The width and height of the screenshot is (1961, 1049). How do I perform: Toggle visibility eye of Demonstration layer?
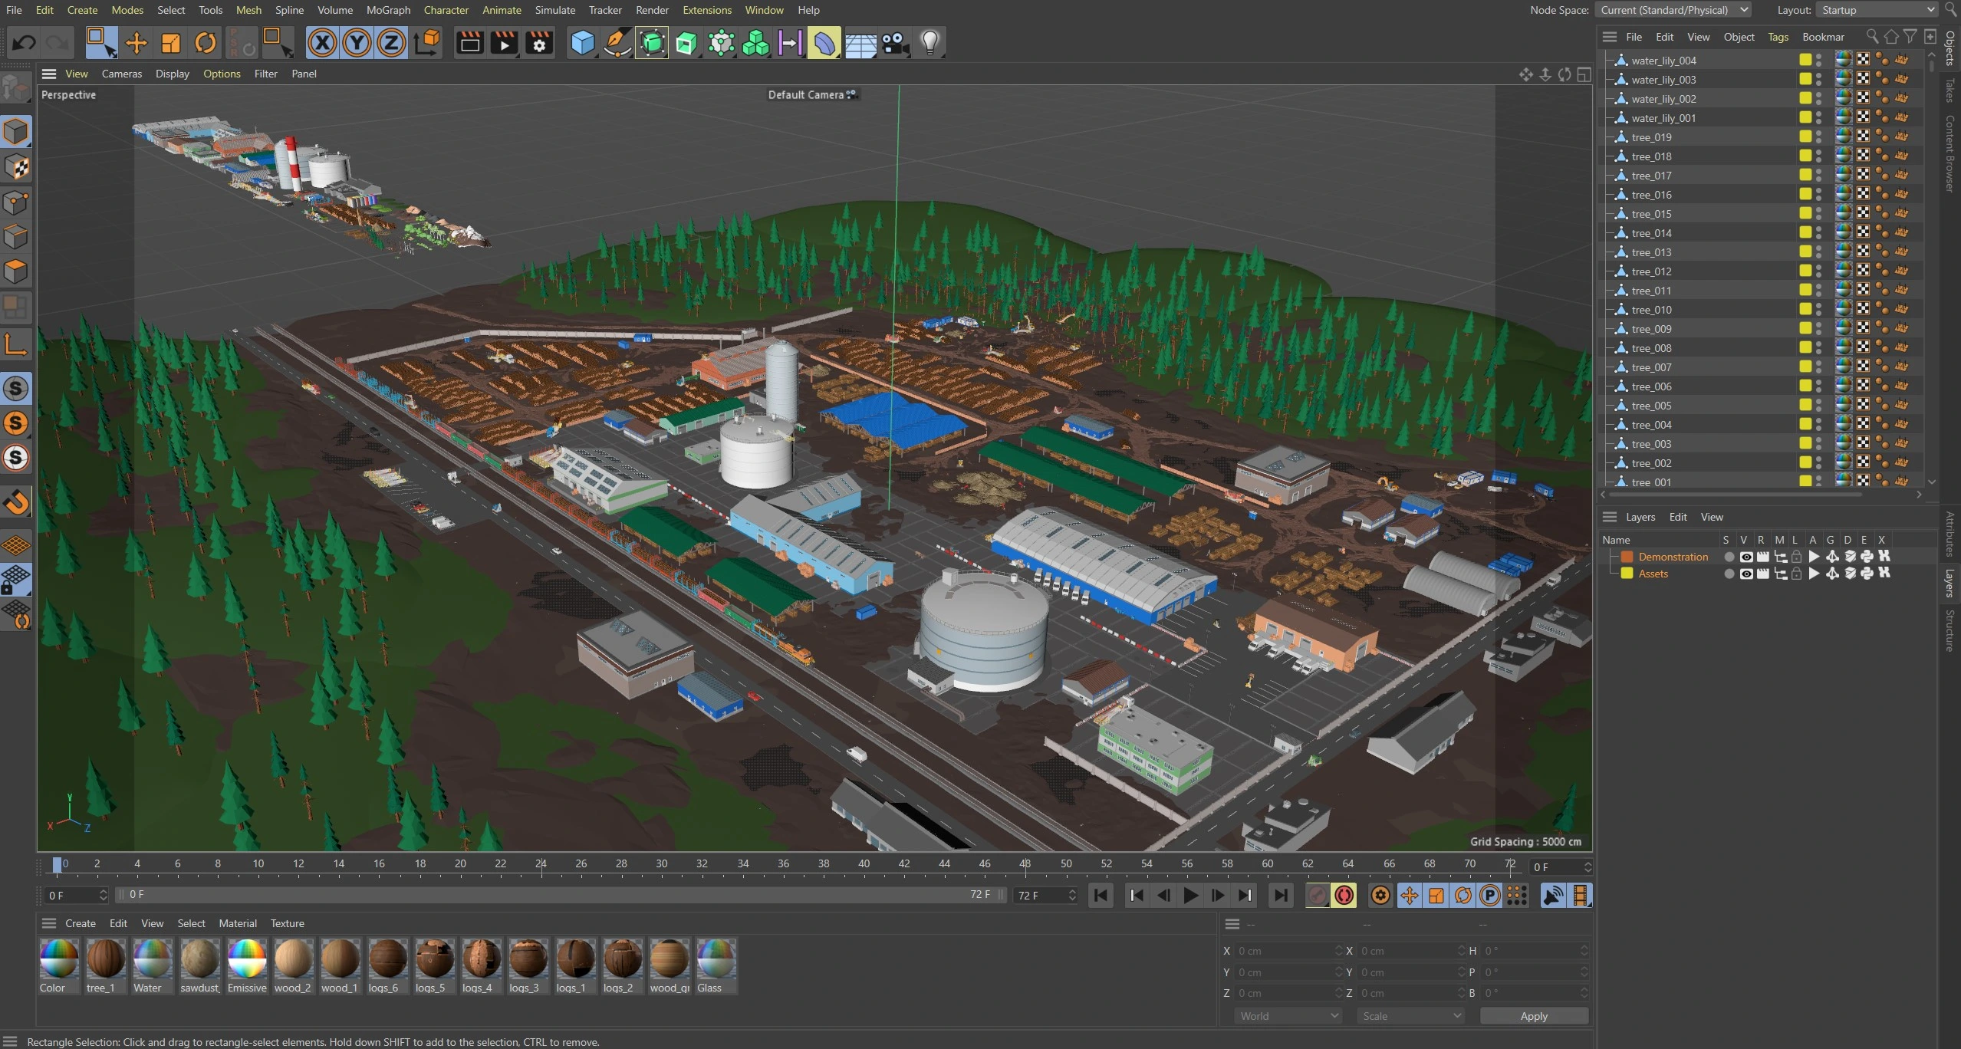coord(1746,557)
